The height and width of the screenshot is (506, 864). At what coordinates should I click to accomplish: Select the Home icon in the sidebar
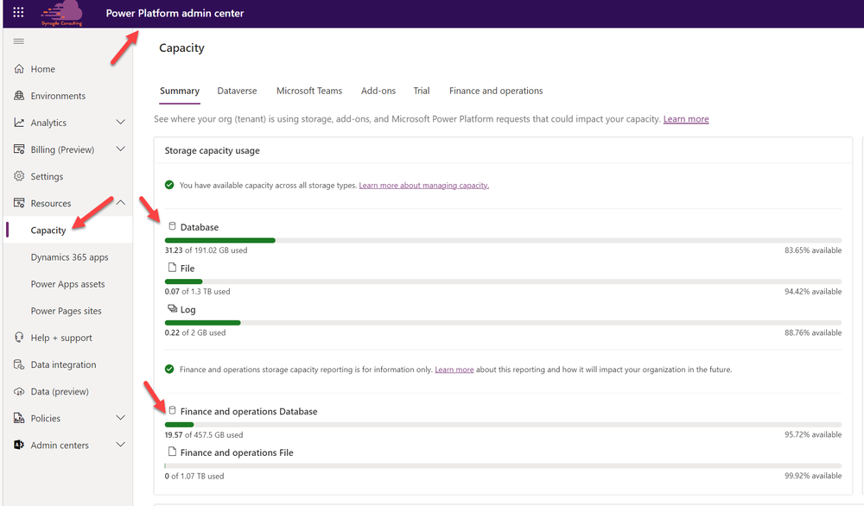pos(17,68)
